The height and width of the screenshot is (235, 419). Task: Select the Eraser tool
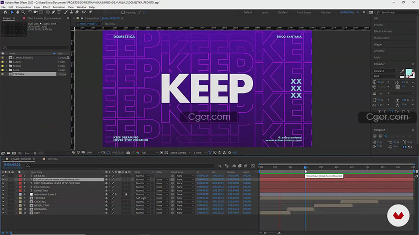coord(77,12)
